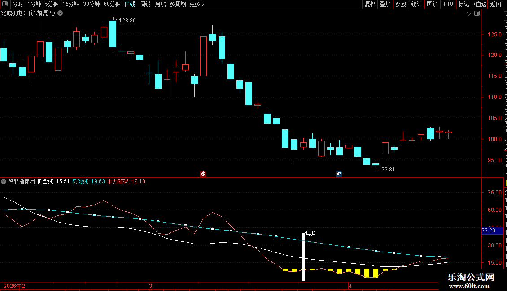507x291 pixels.
Task: Open the 多股 multi-stock view
Action: tap(401, 4)
